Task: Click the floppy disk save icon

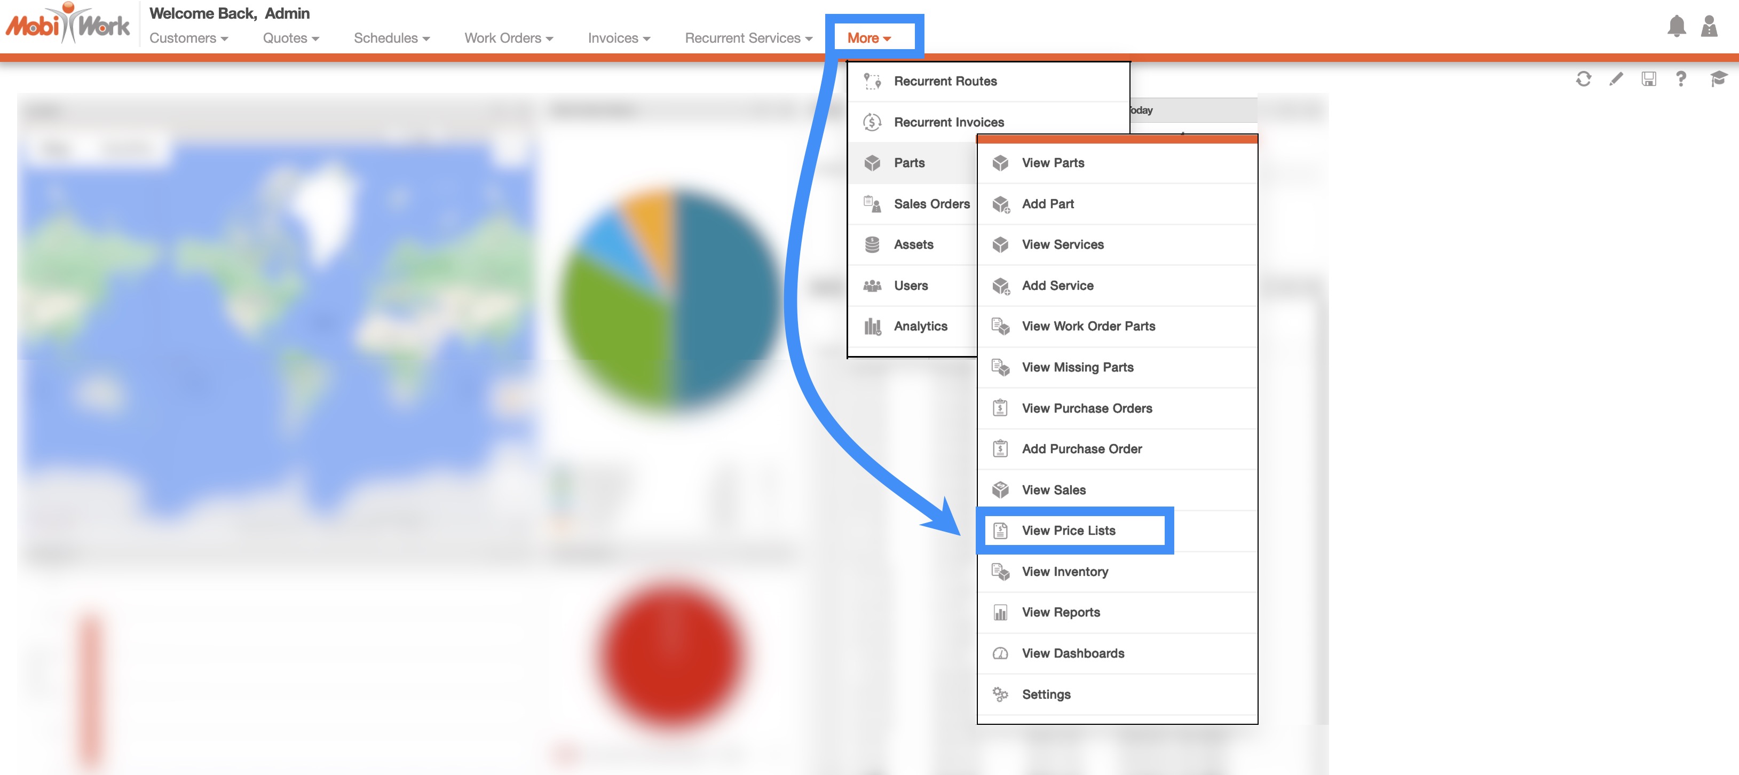Action: (x=1649, y=79)
